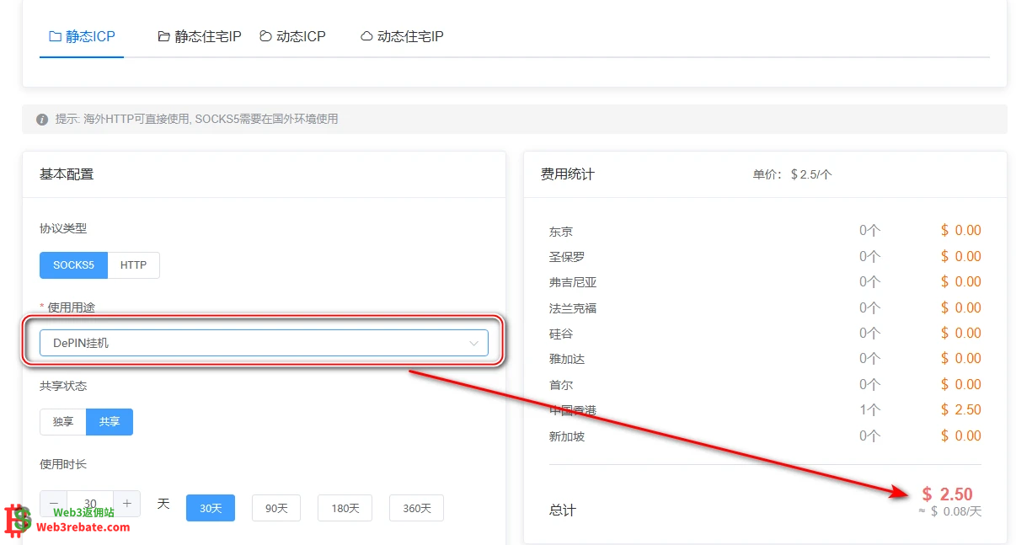
Task: Click the chevron arrow in the usage dropdown
Action: coord(473,343)
